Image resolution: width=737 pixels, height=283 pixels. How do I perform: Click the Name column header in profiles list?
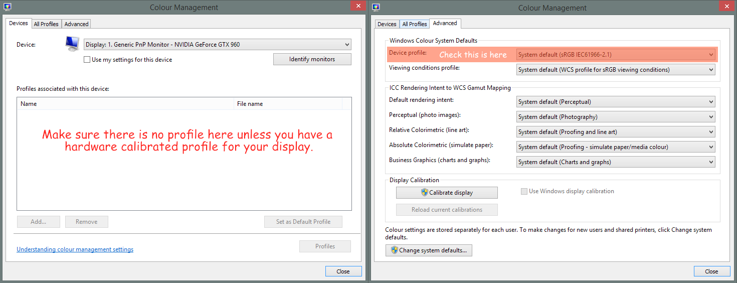click(126, 104)
